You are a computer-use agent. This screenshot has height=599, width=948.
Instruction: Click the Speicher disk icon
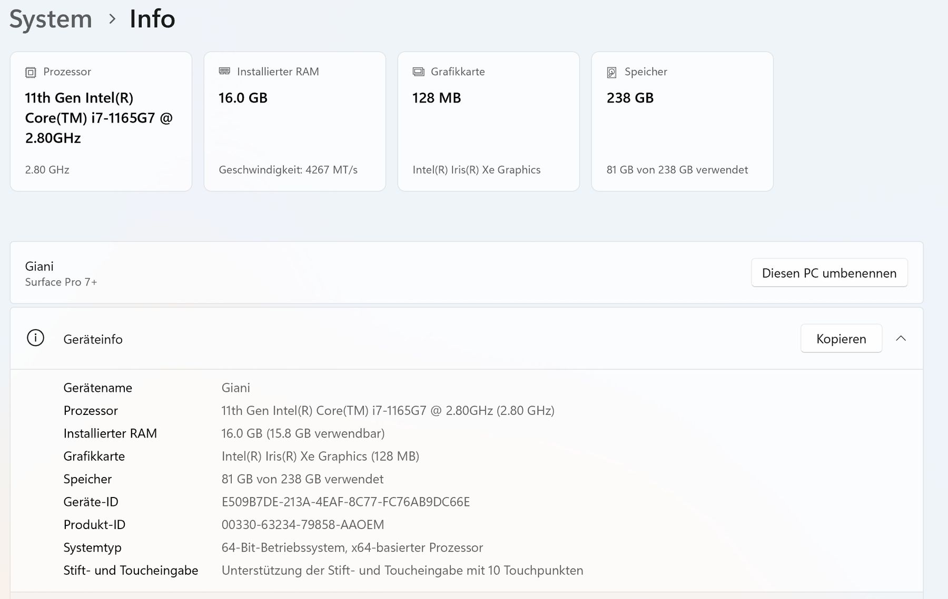(x=611, y=72)
